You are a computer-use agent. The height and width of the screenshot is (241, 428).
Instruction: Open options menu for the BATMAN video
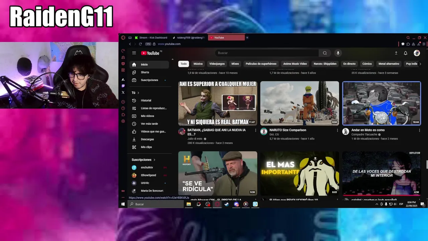(x=256, y=130)
